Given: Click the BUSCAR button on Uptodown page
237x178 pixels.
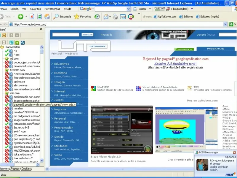Looking at the screenshot, I should pos(87,35).
